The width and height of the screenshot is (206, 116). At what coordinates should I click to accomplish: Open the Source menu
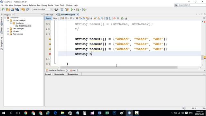25,5
